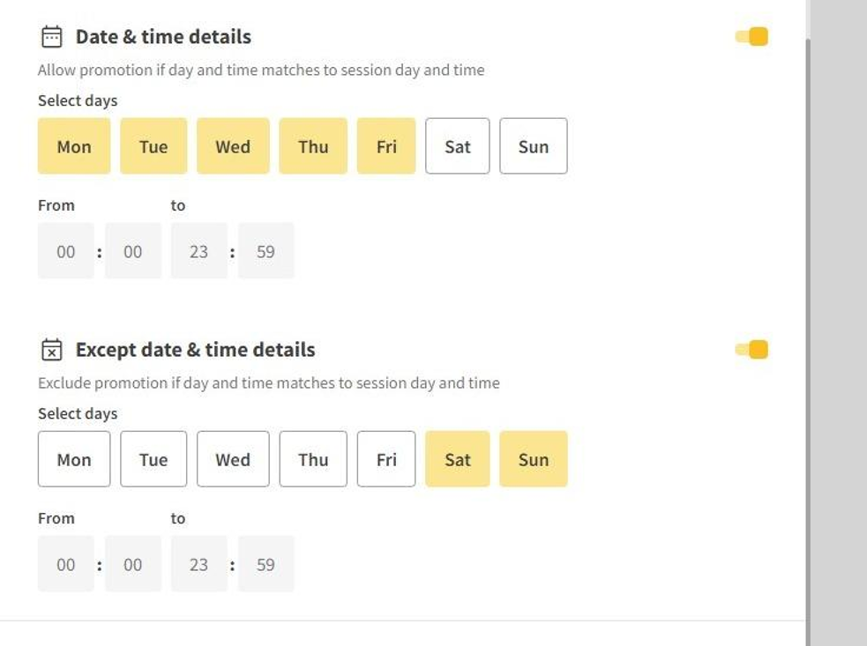Deselect Thu in allowed promotion days
The width and height of the screenshot is (867, 646).
pos(313,146)
